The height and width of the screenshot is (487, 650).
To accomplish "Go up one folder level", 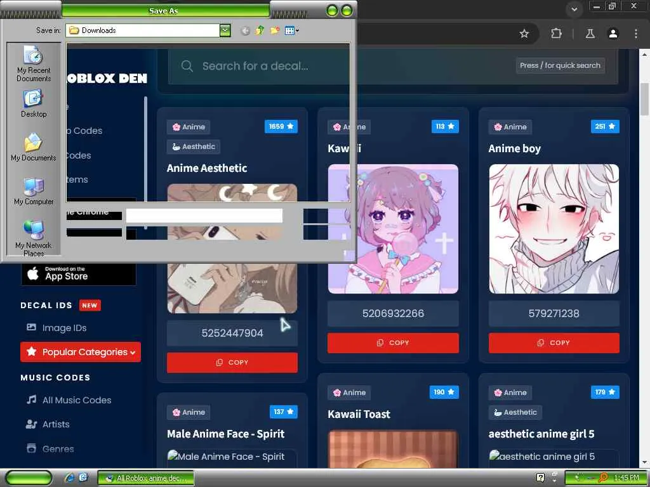I will [260, 30].
